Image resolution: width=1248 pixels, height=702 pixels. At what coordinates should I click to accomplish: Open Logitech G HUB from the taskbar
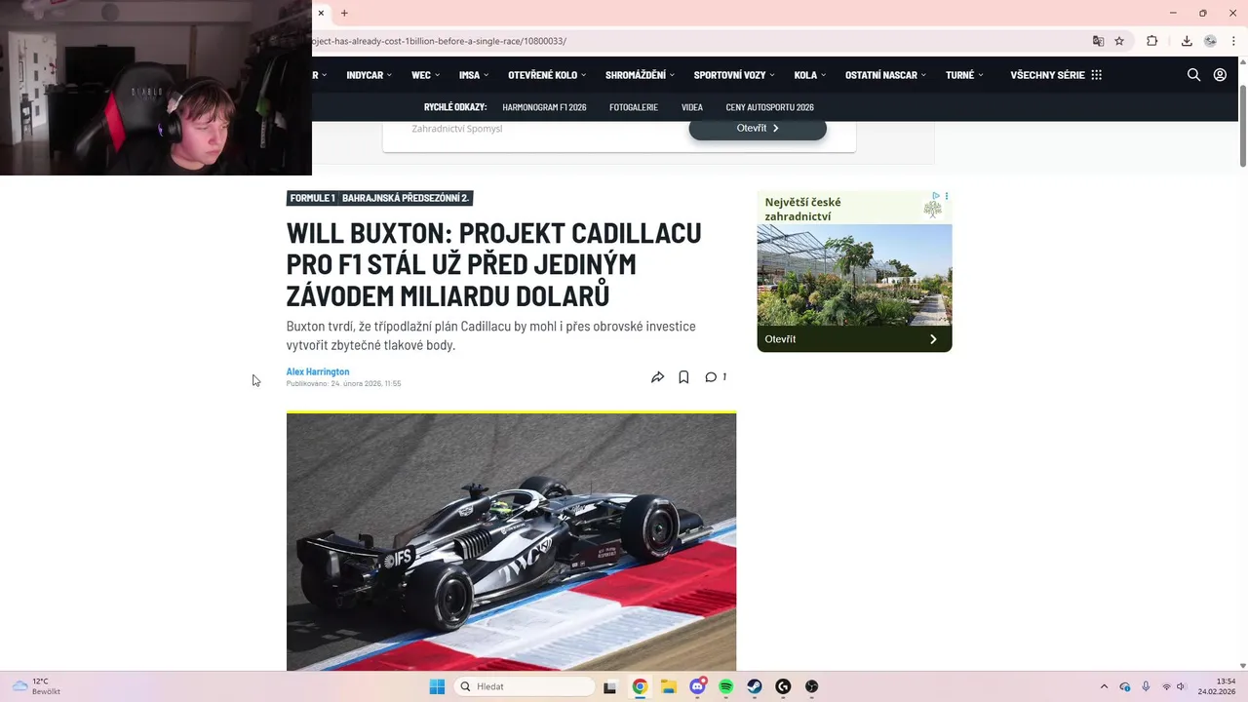tap(783, 686)
